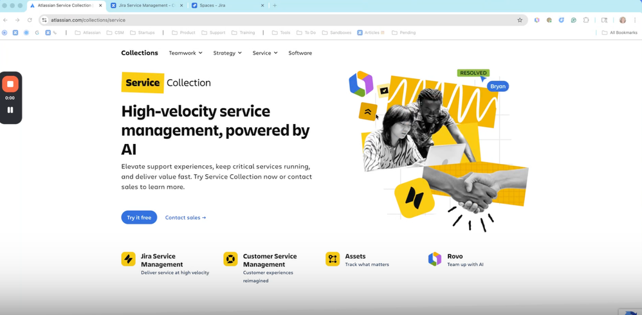Go forward in browser history
This screenshot has width=642, height=315.
click(x=17, y=20)
